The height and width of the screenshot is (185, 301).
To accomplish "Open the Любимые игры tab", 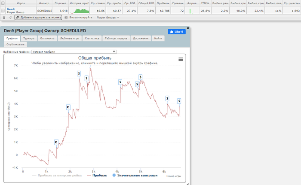I will (x=70, y=38).
